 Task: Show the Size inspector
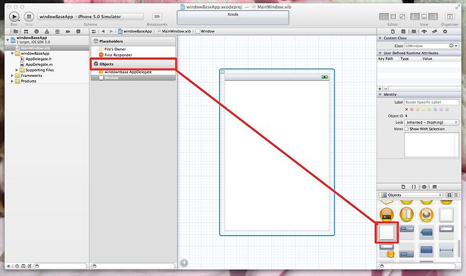[x=434, y=32]
